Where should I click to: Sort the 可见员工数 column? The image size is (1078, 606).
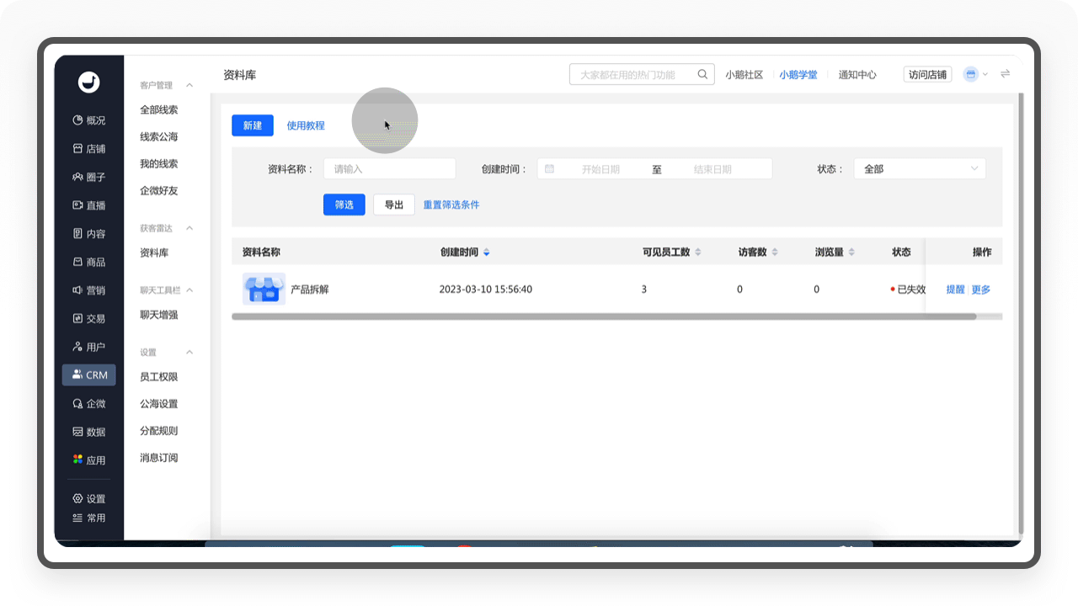click(697, 252)
